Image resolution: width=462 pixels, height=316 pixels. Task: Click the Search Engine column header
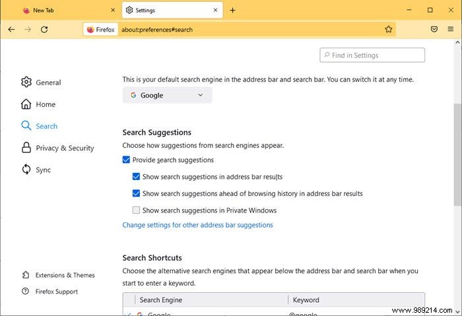(211, 300)
